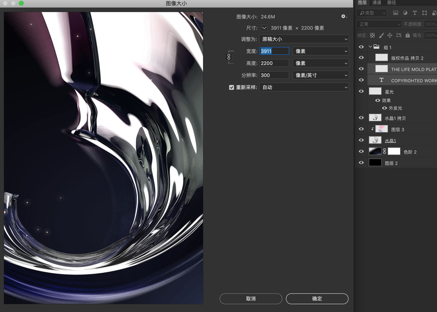
Task: Switch to the 通道 tab
Action: tap(377, 2)
